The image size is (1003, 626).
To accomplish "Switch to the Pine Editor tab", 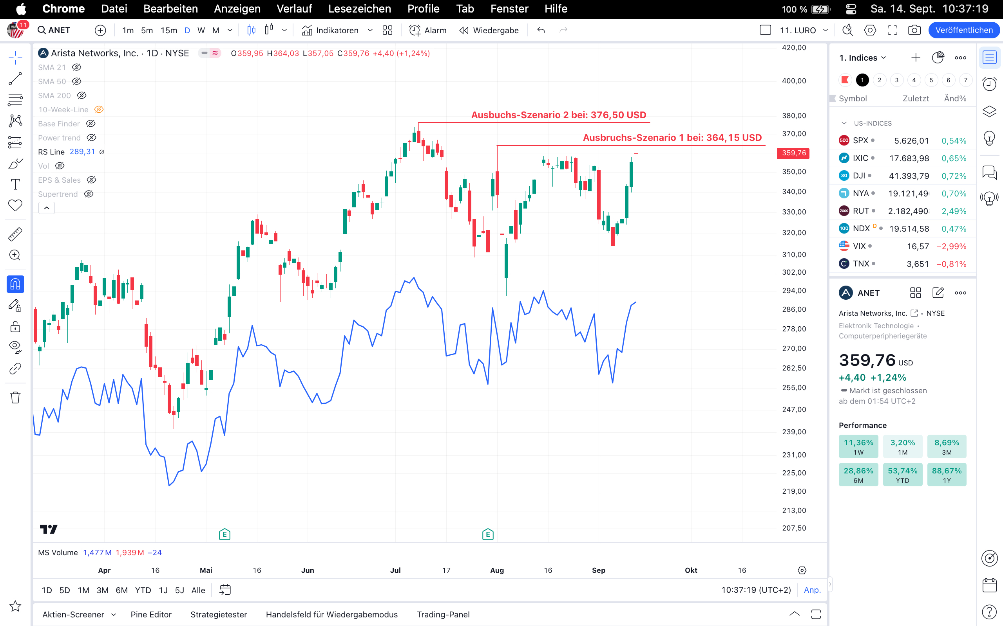I will [151, 614].
